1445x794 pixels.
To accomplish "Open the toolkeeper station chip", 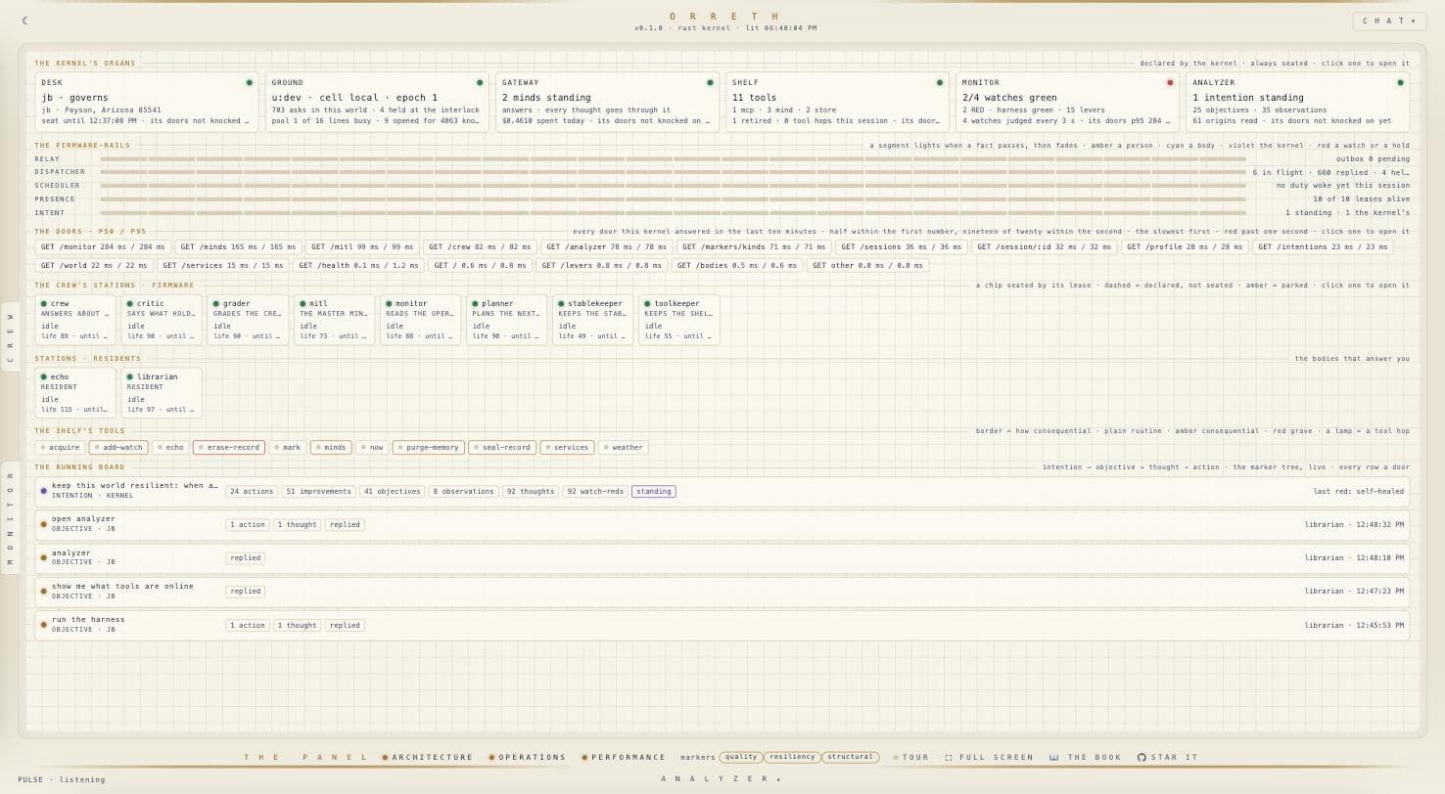I will (678, 320).
